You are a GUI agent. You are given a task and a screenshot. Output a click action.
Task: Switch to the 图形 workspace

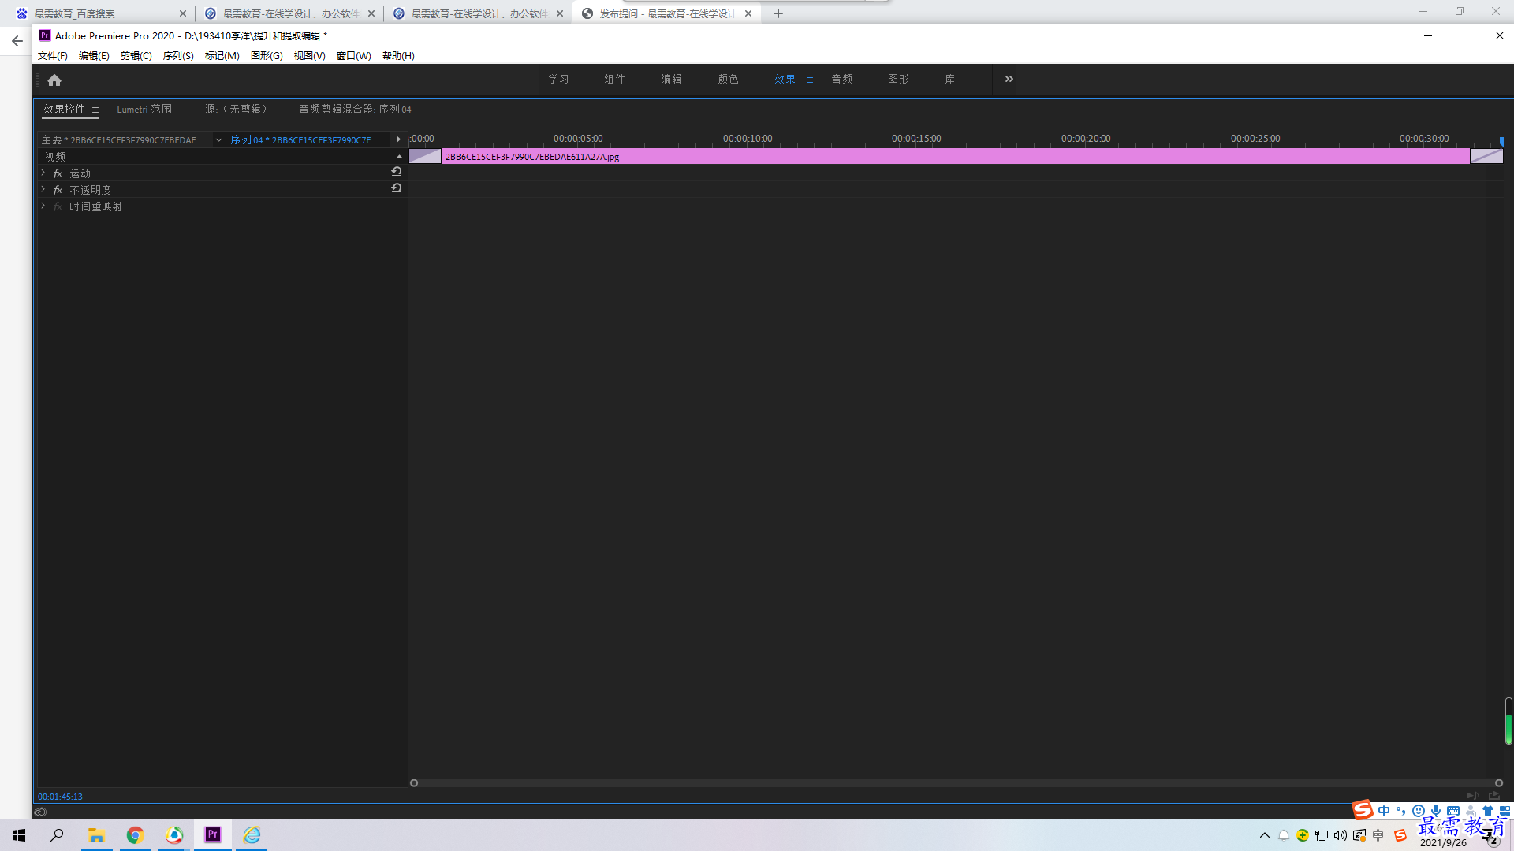coord(899,79)
